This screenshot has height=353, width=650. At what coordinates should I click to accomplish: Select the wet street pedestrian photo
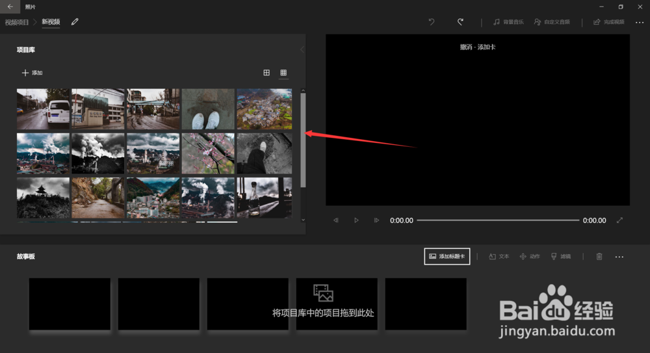point(153,109)
